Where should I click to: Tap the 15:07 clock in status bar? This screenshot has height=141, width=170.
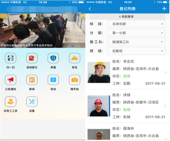click(x=128, y=2)
